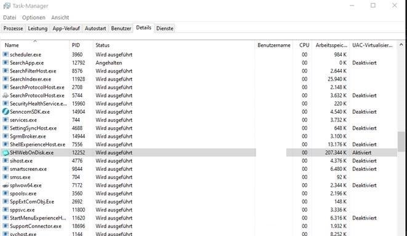407x236 pixels.
Task: Click the 25.940 K memory value for SearchIndexer
Action: coord(337,79)
